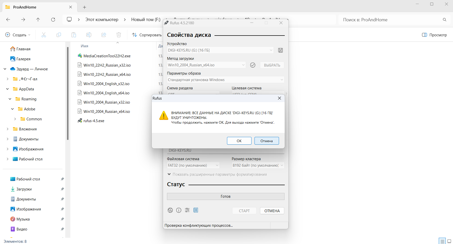The image size is (453, 244).
Task: Click the Explorer search field
Action: point(390,20)
